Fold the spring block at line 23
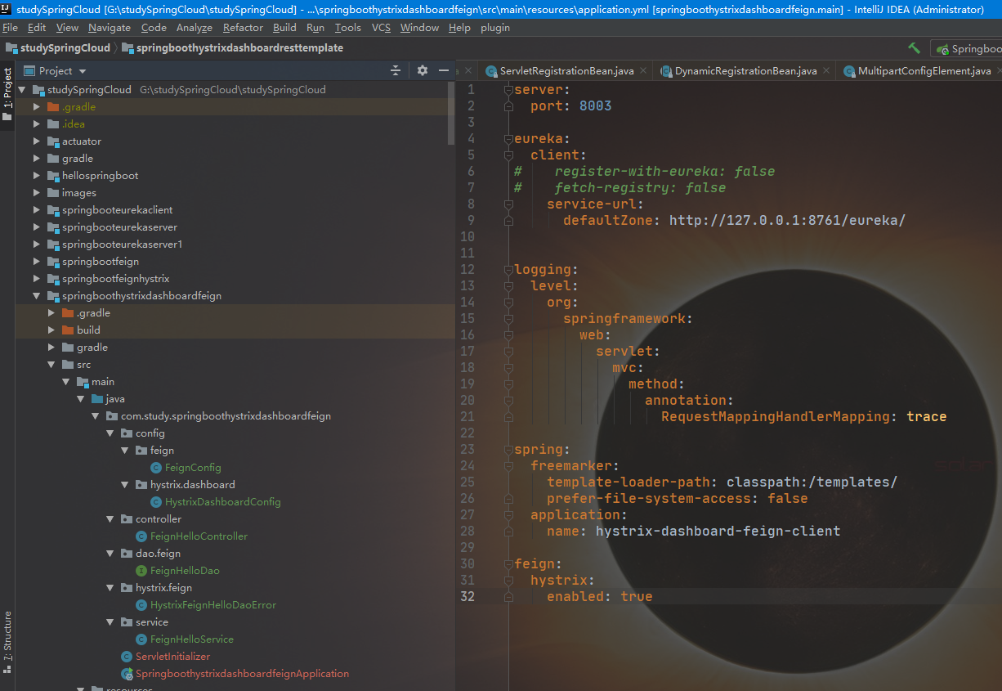The width and height of the screenshot is (1002, 691). coord(508,450)
